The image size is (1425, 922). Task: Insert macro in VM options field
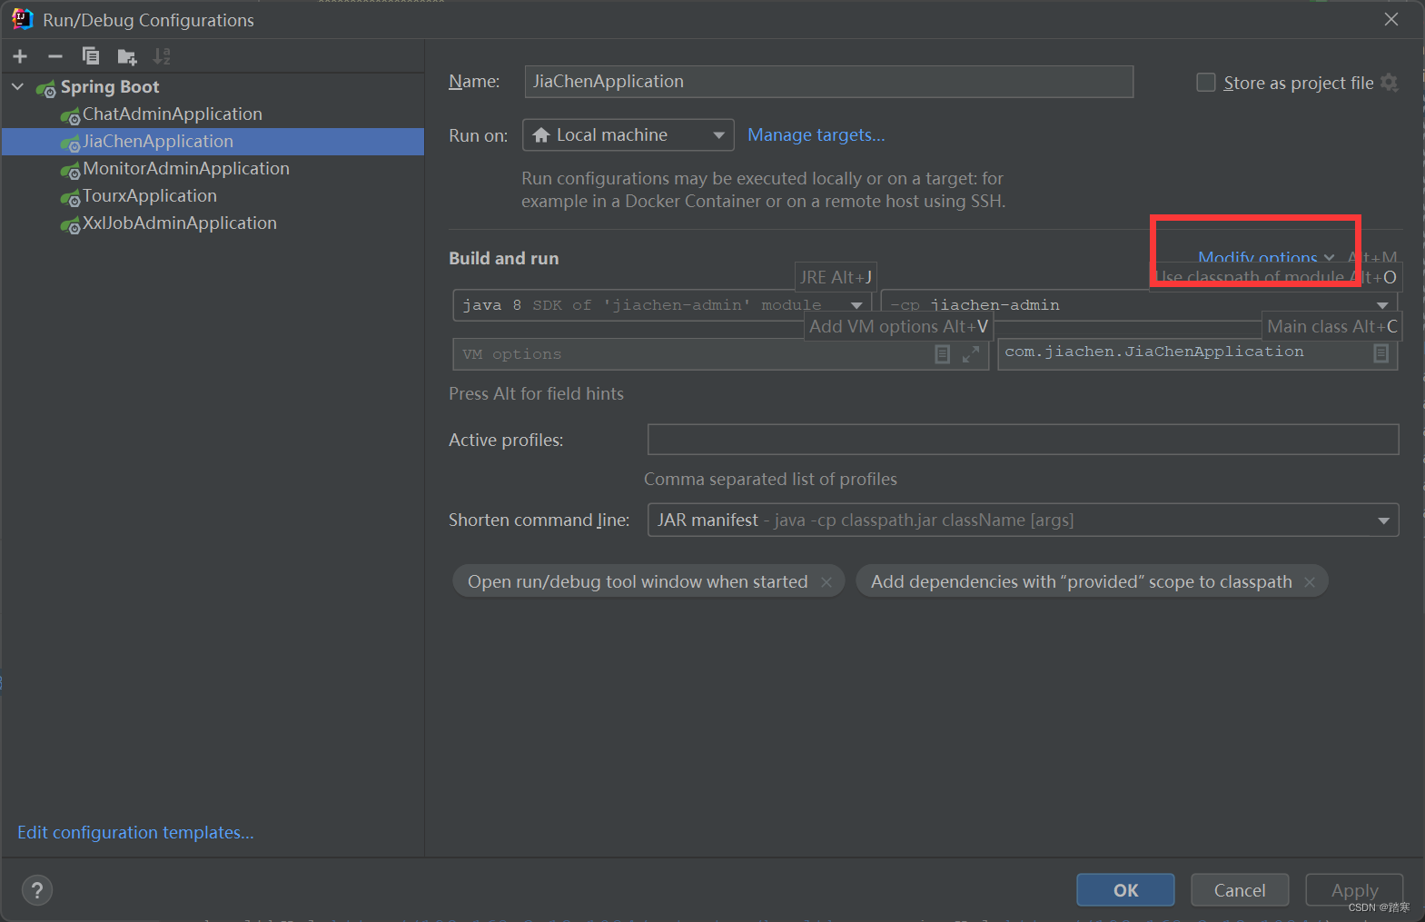point(943,354)
